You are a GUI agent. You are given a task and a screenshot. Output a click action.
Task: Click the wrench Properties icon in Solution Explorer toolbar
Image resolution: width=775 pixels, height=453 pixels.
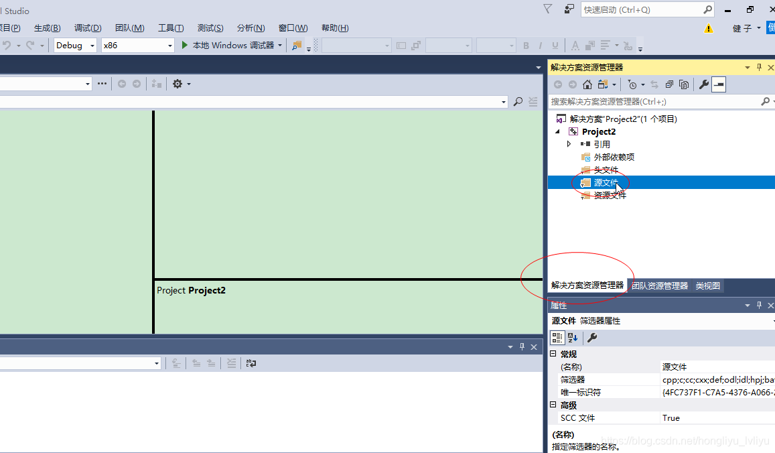(704, 84)
